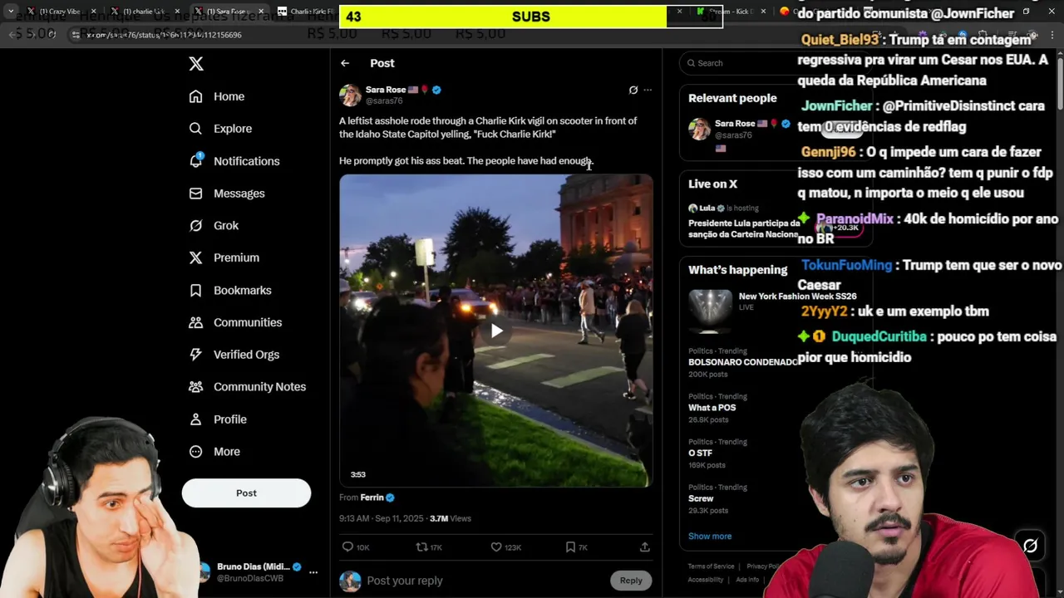Click the back arrow beside Post header
Image resolution: width=1064 pixels, height=598 pixels.
345,63
